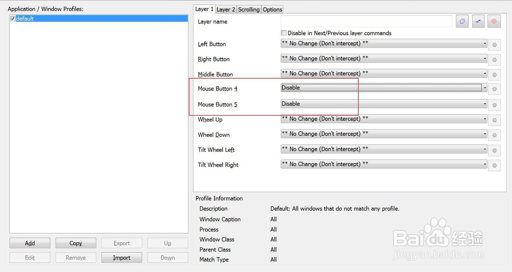This screenshot has width=512, height=272.
Task: Click the Description value text
Action: click(x=335, y=209)
